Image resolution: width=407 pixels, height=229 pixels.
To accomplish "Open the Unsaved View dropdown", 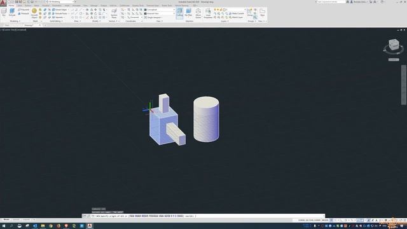I will tap(160, 13).
